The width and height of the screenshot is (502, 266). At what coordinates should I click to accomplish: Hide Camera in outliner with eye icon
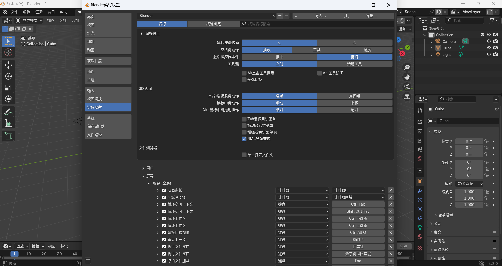pyautogui.click(x=489, y=41)
